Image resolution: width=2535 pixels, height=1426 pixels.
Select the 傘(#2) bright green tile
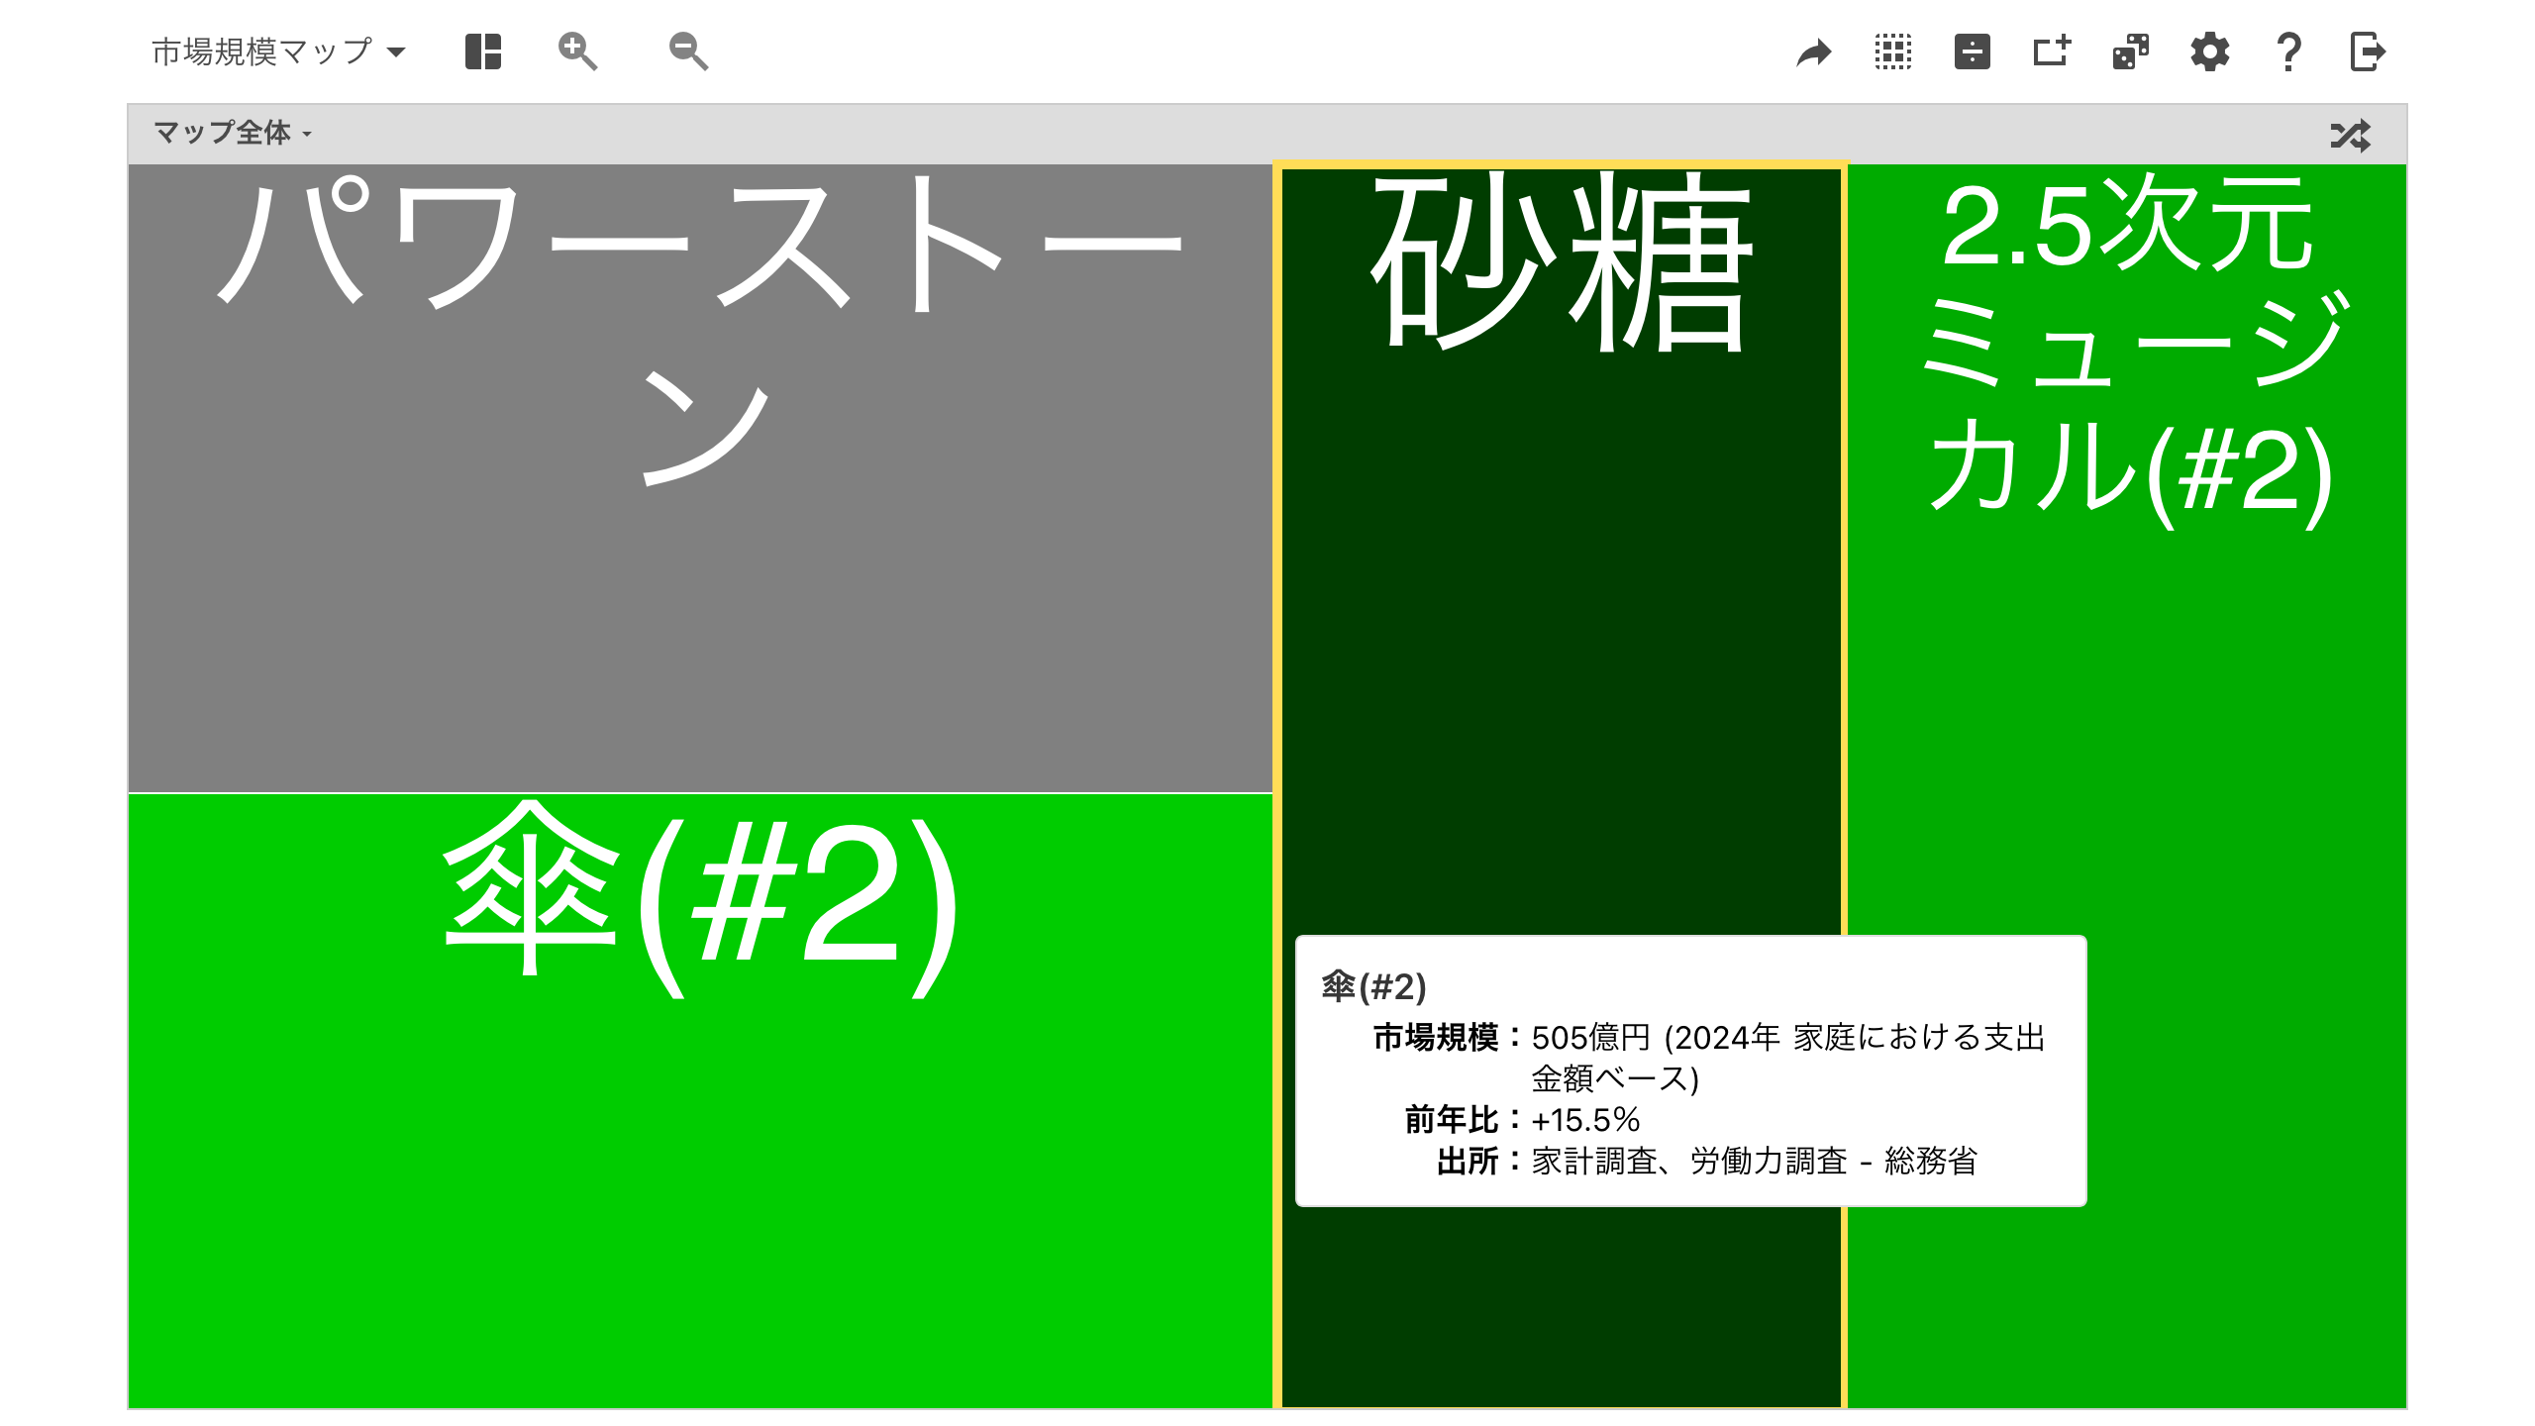coord(700,1101)
